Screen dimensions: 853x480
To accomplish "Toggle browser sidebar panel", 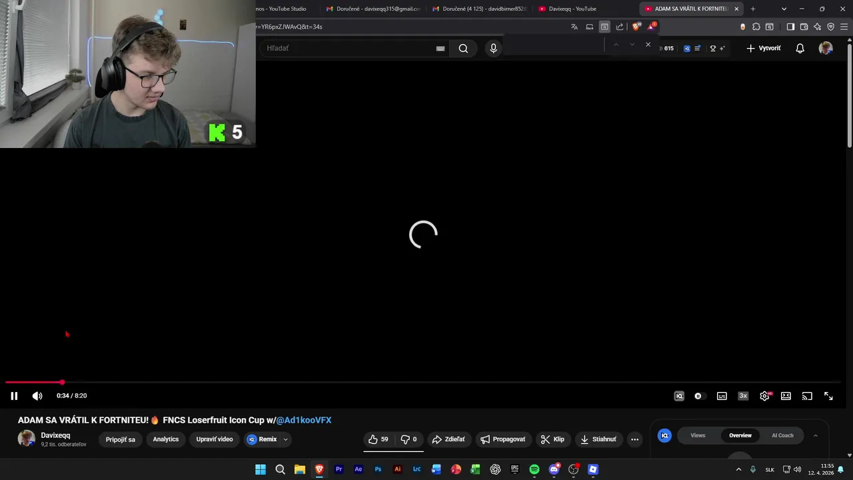I will click(790, 27).
